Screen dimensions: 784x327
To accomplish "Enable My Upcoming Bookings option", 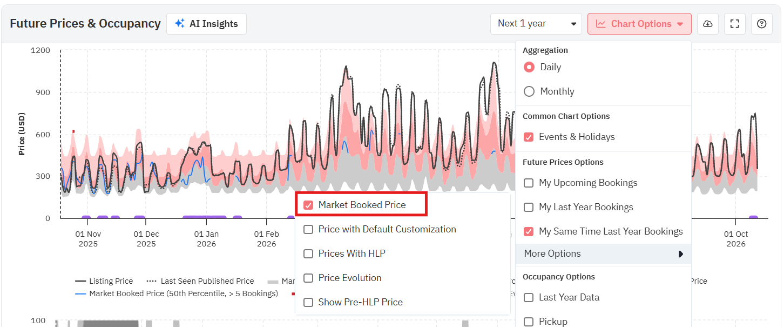I will [x=529, y=183].
